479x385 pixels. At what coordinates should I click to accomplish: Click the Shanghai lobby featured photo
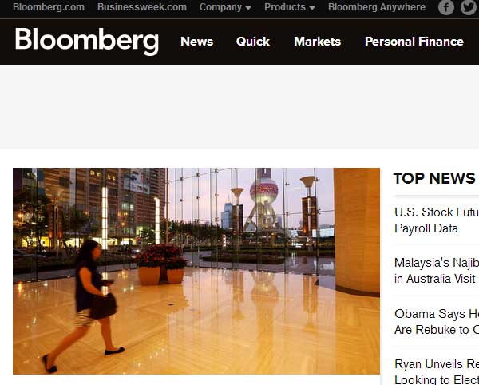(196, 271)
